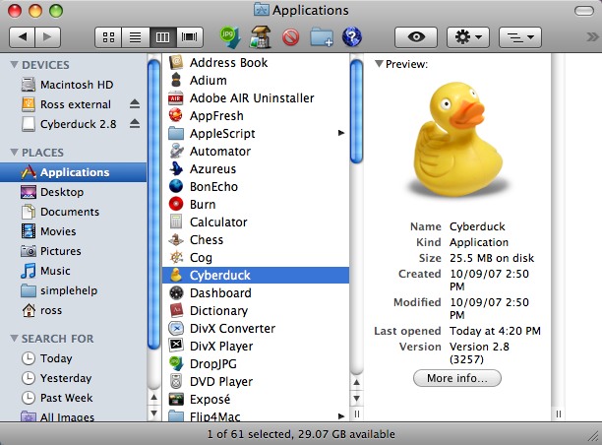Click the large Cyberduck preview image
This screenshot has height=445, width=602.
[x=457, y=139]
